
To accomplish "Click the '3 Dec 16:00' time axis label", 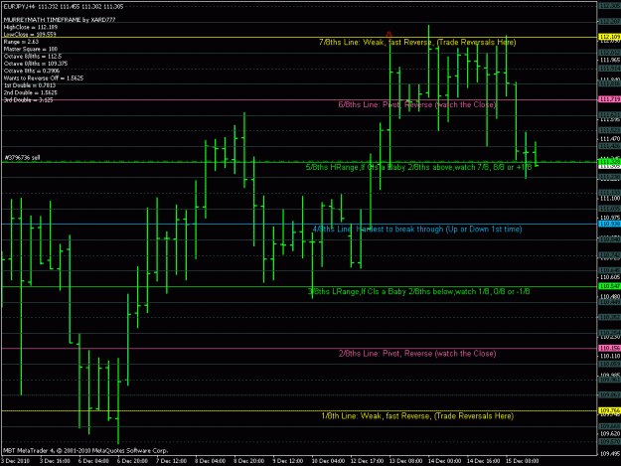I will coord(55,461).
